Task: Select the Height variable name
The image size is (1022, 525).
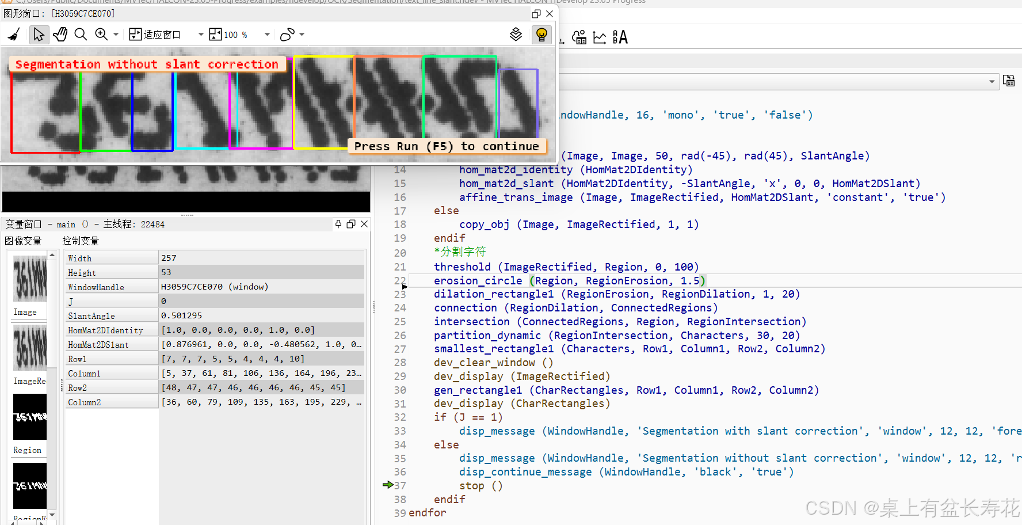Action: [x=82, y=273]
